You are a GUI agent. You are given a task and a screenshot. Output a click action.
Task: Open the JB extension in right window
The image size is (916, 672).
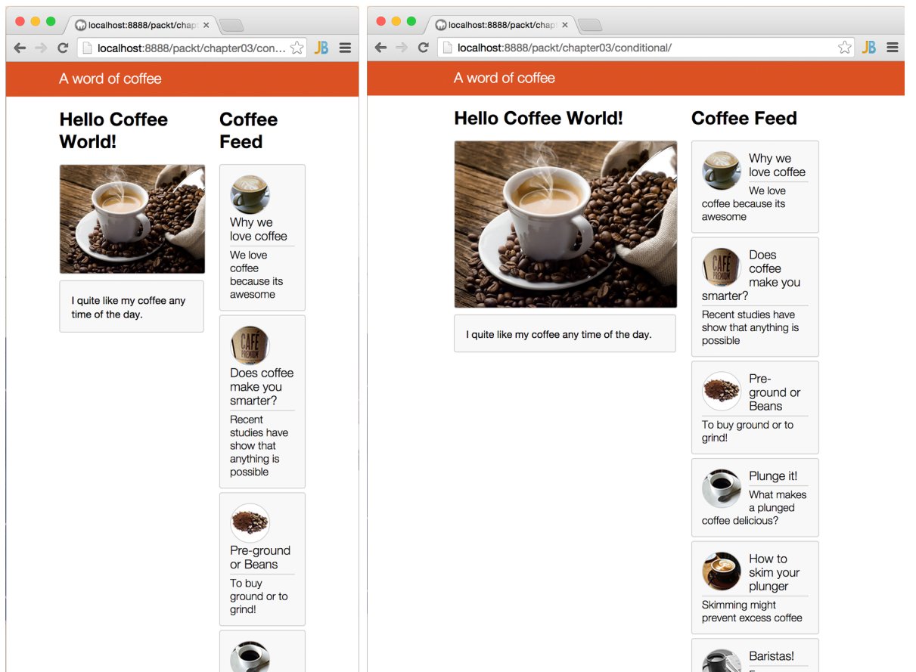[x=869, y=48]
